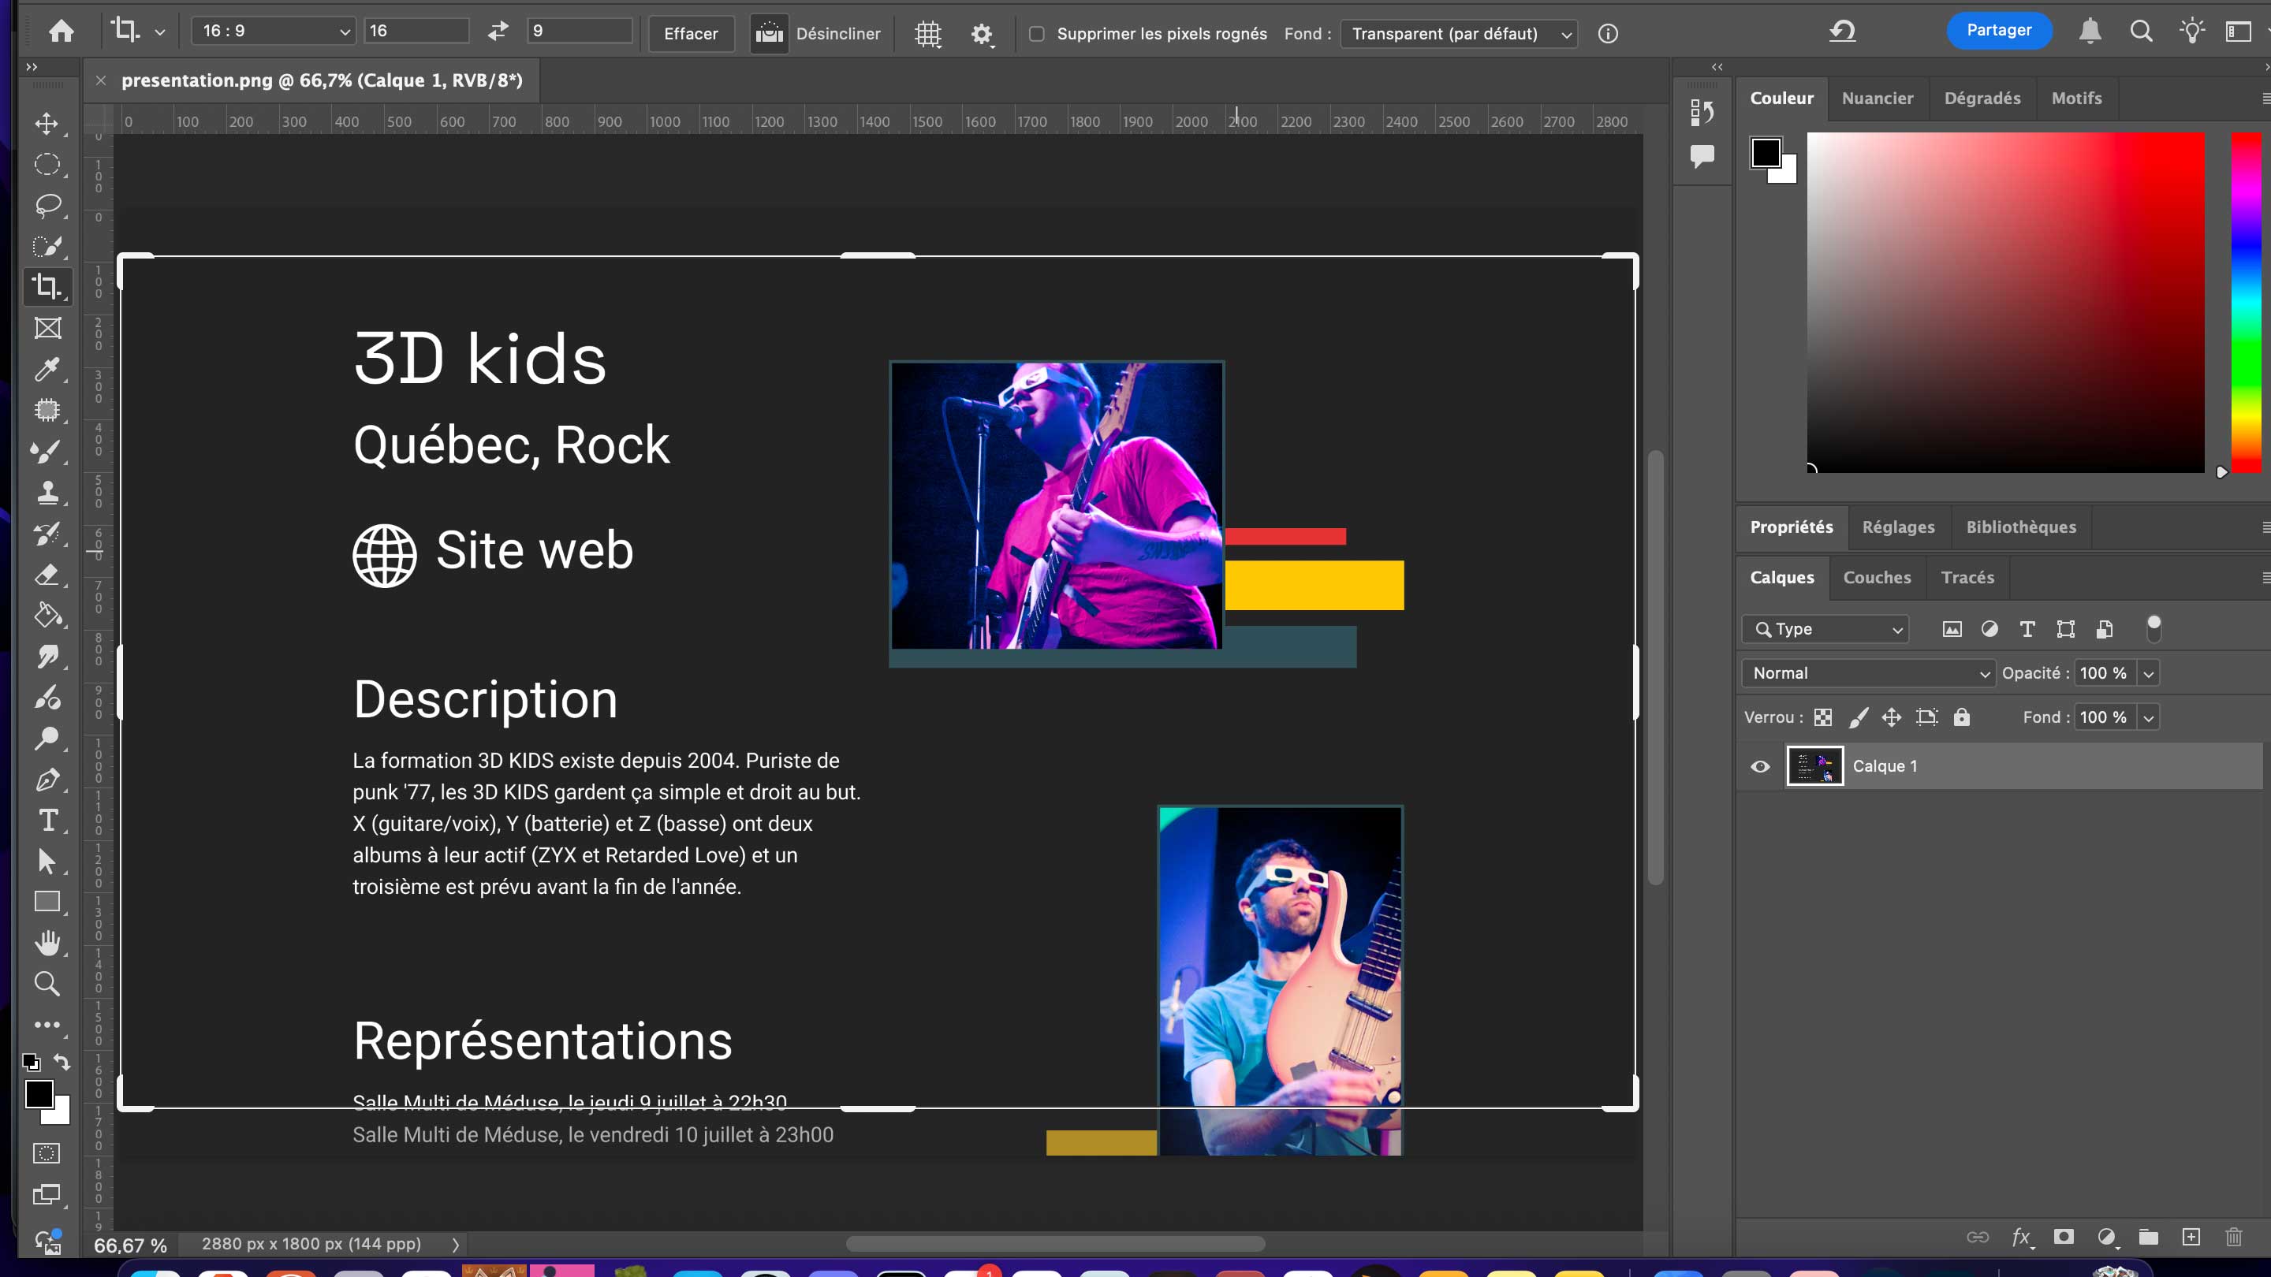Expand the Fond Transparent dropdown
Image resolution: width=2271 pixels, height=1277 pixels.
point(1459,33)
